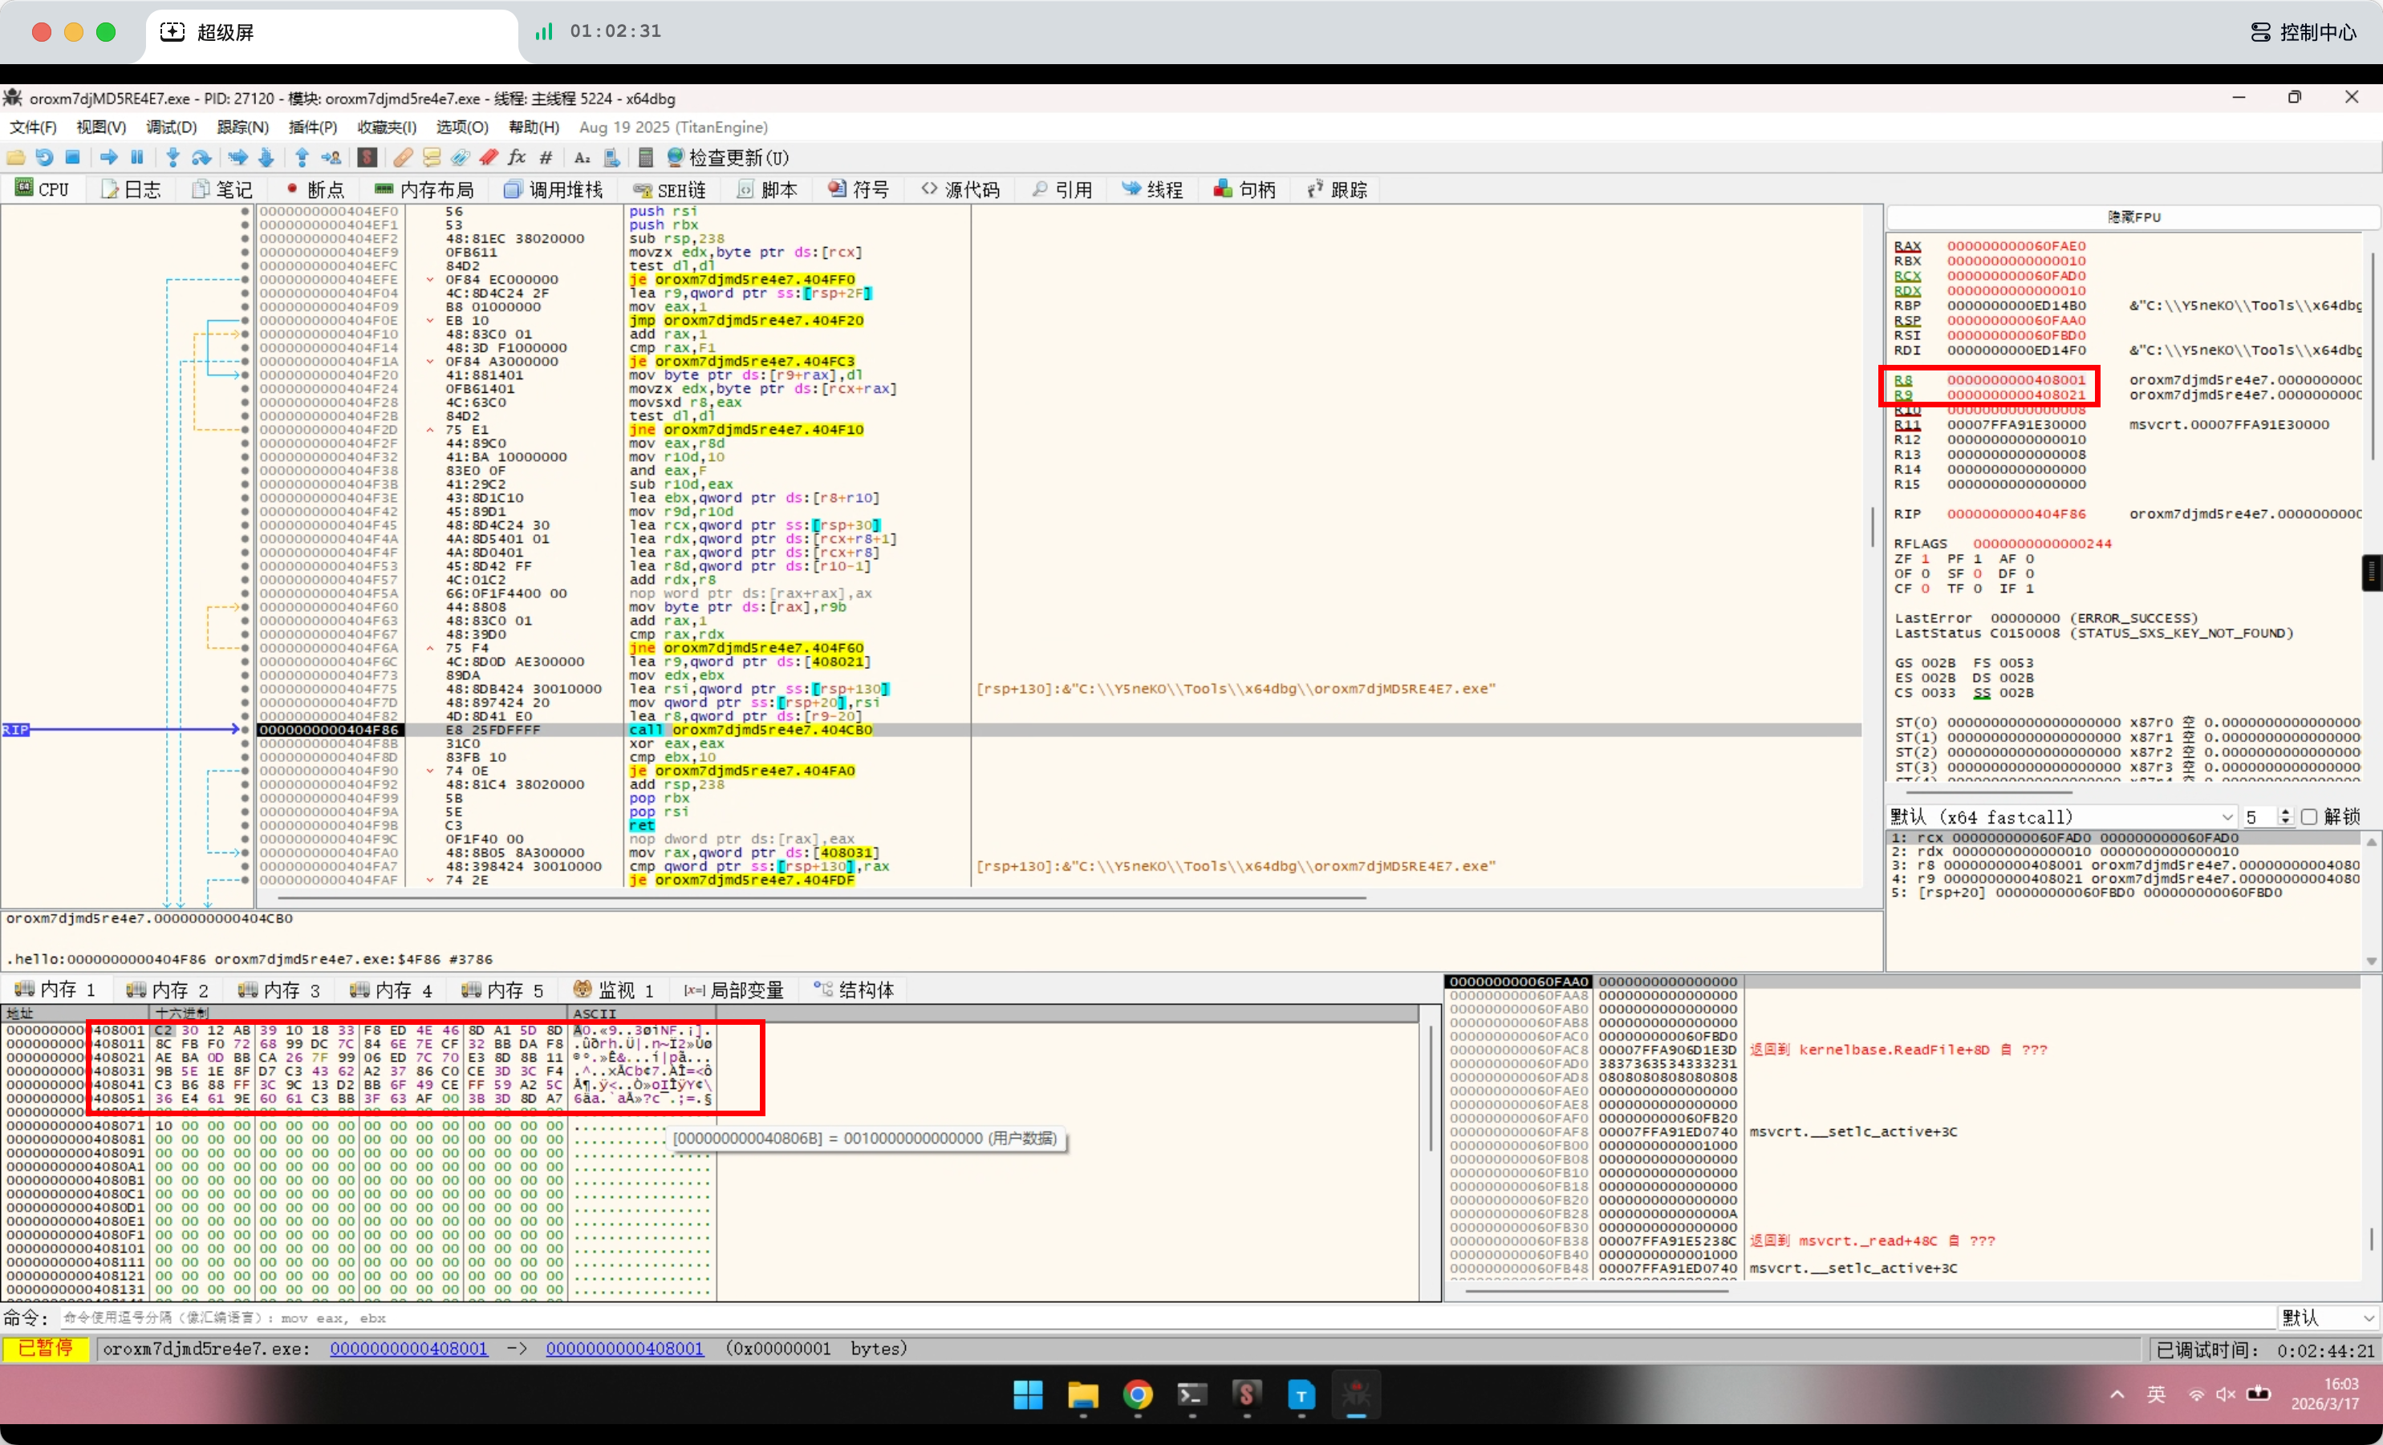Click the Restart debugging toolbar icon

click(x=44, y=157)
